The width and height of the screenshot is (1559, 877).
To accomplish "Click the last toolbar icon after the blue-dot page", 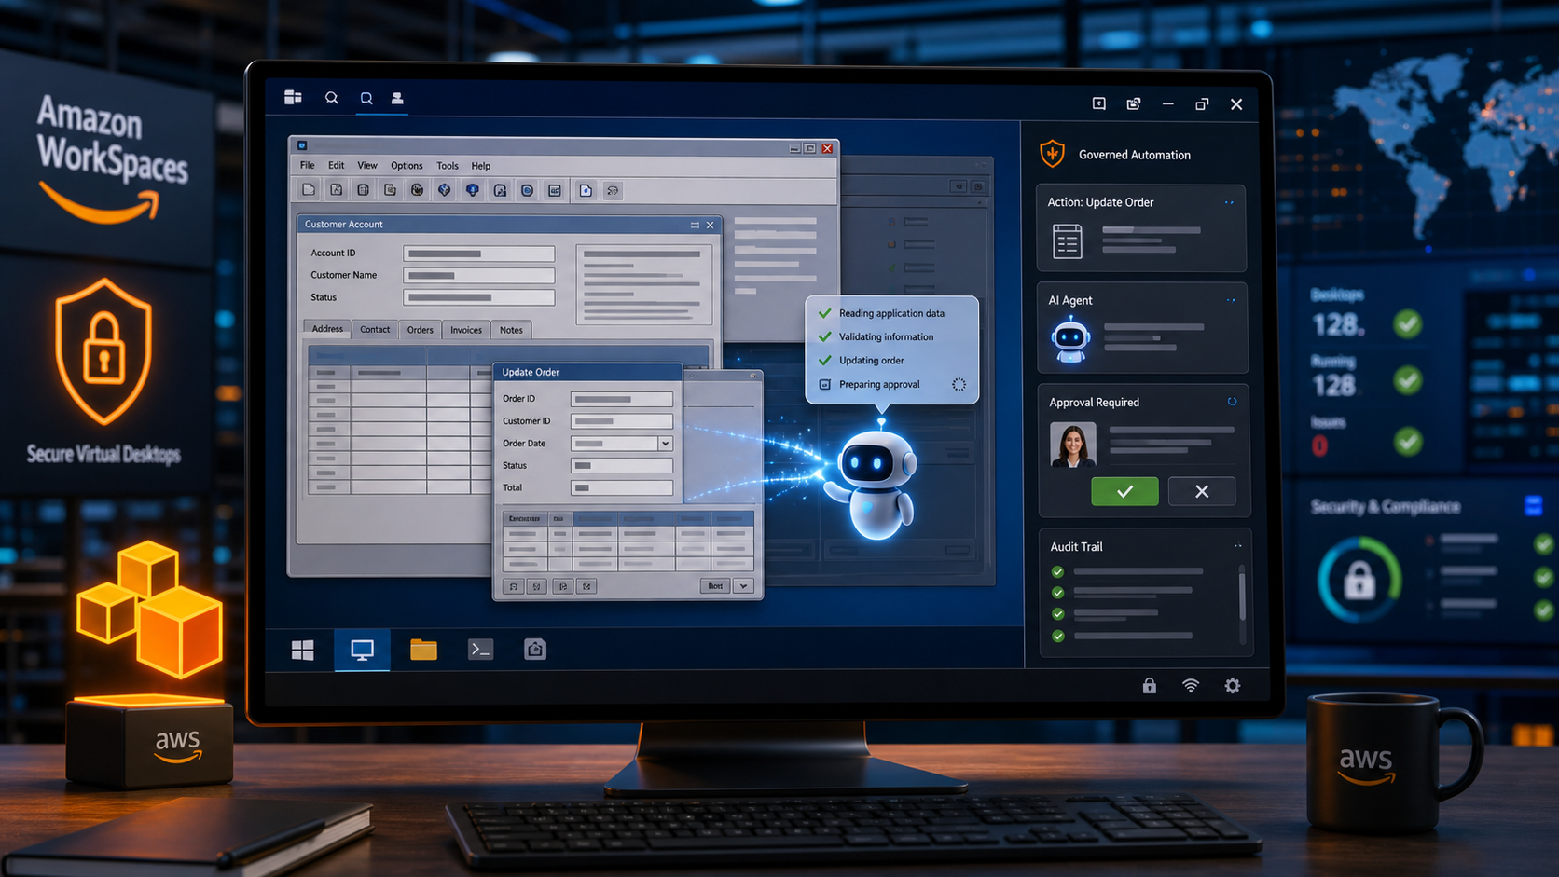I will [x=613, y=190].
